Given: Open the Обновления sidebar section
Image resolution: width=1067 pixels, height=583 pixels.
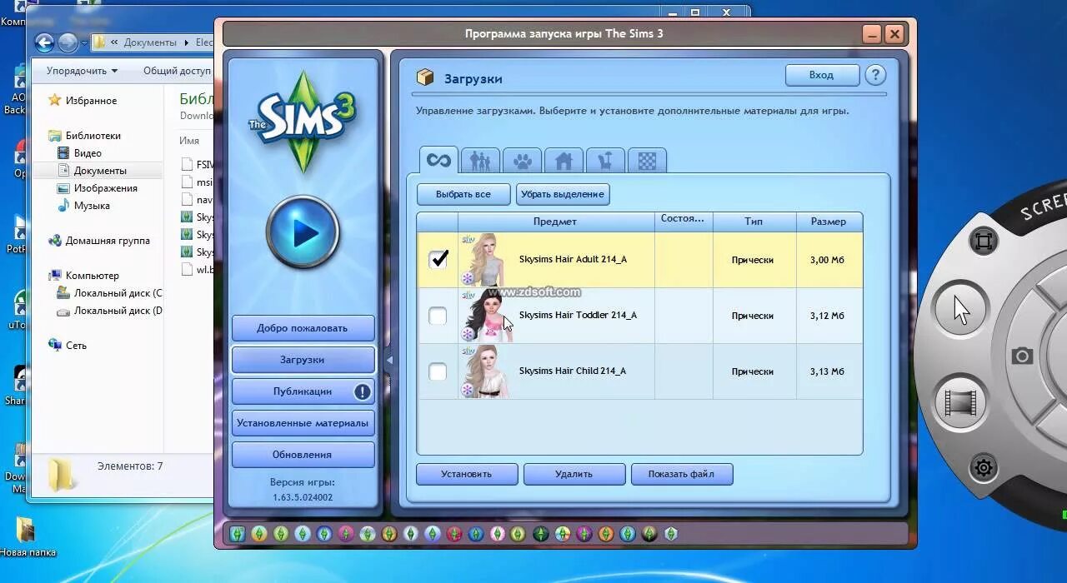Looking at the screenshot, I should (303, 455).
